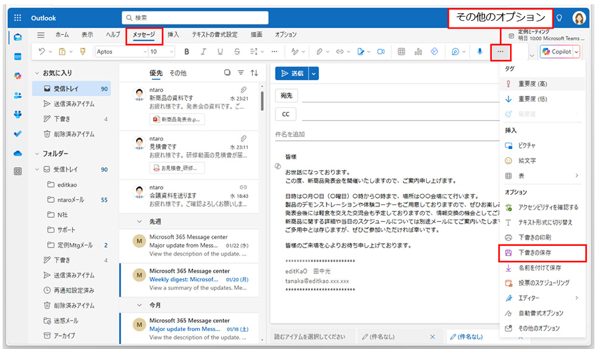Select the Format Painter icon
Screen dimensions: 596x349
82,51
